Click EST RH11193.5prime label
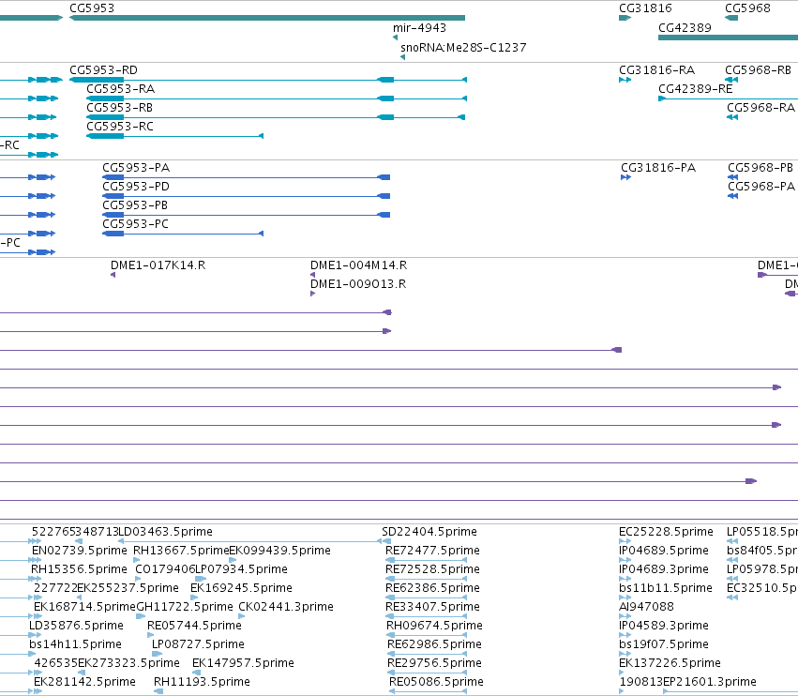Viewport: 798px width, 696px height. coord(202,682)
